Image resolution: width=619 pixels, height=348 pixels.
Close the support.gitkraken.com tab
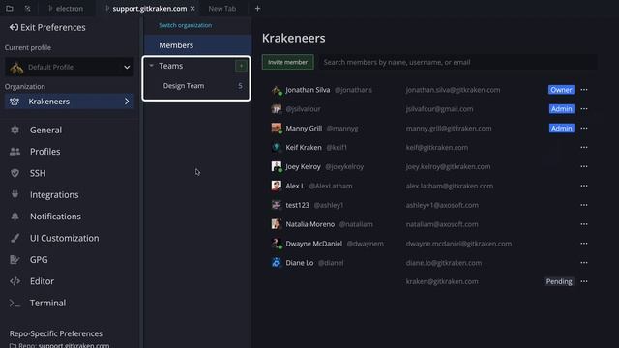(x=192, y=9)
